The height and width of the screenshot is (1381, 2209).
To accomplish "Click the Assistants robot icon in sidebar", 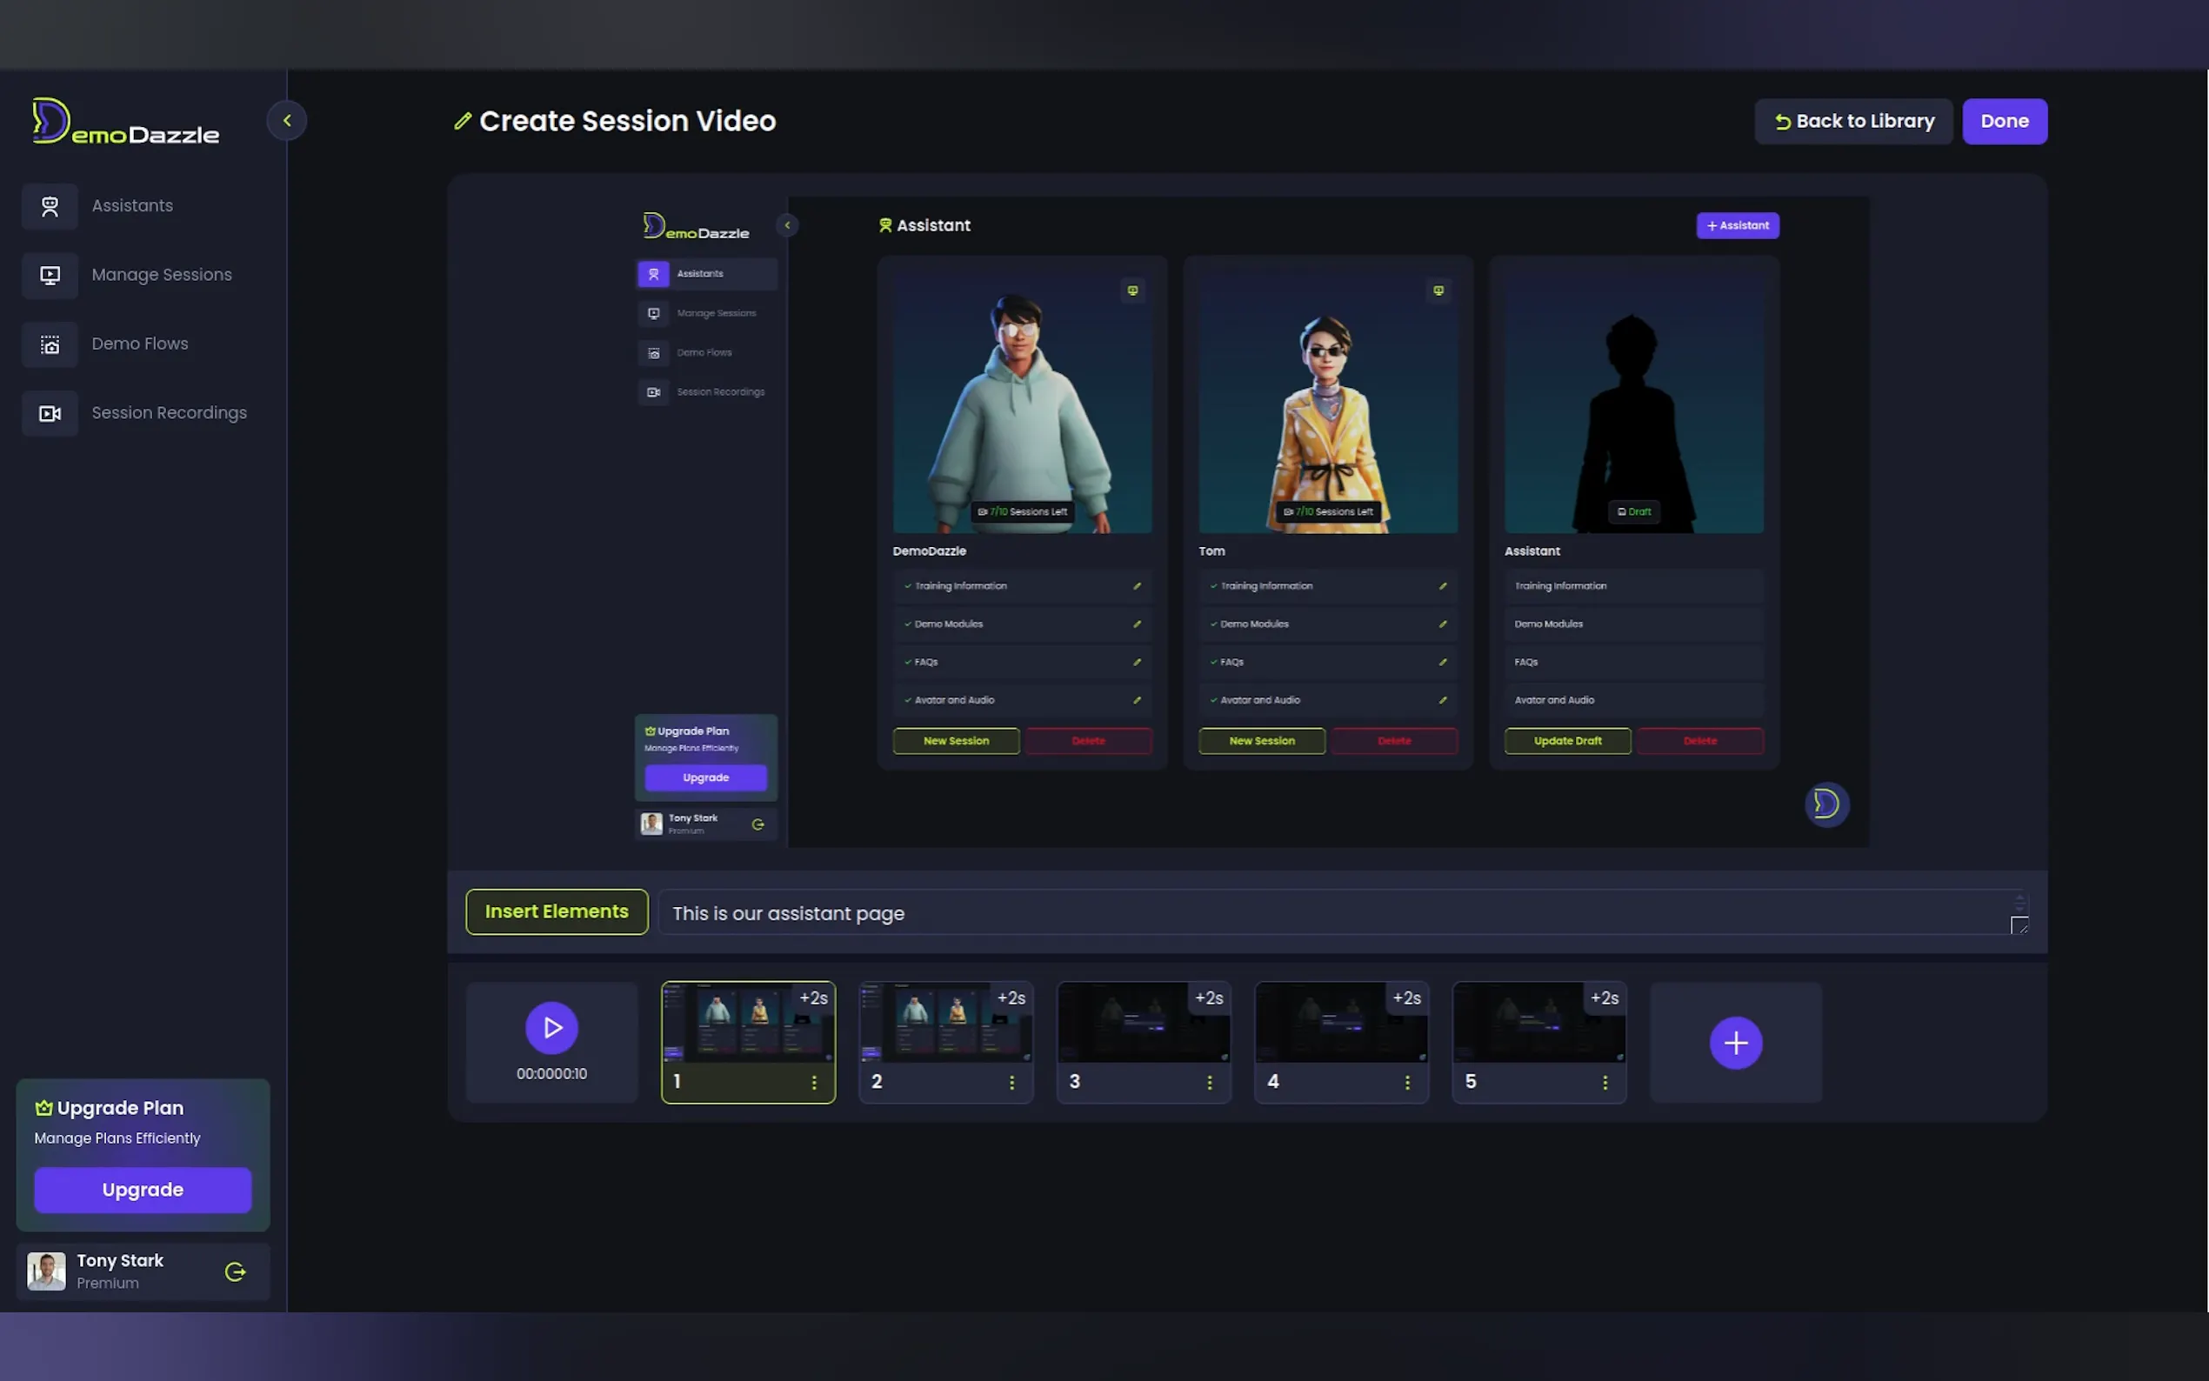I will pos(50,206).
